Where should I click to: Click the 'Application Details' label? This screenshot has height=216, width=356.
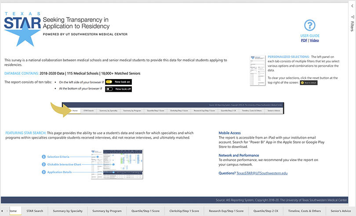point(59,172)
